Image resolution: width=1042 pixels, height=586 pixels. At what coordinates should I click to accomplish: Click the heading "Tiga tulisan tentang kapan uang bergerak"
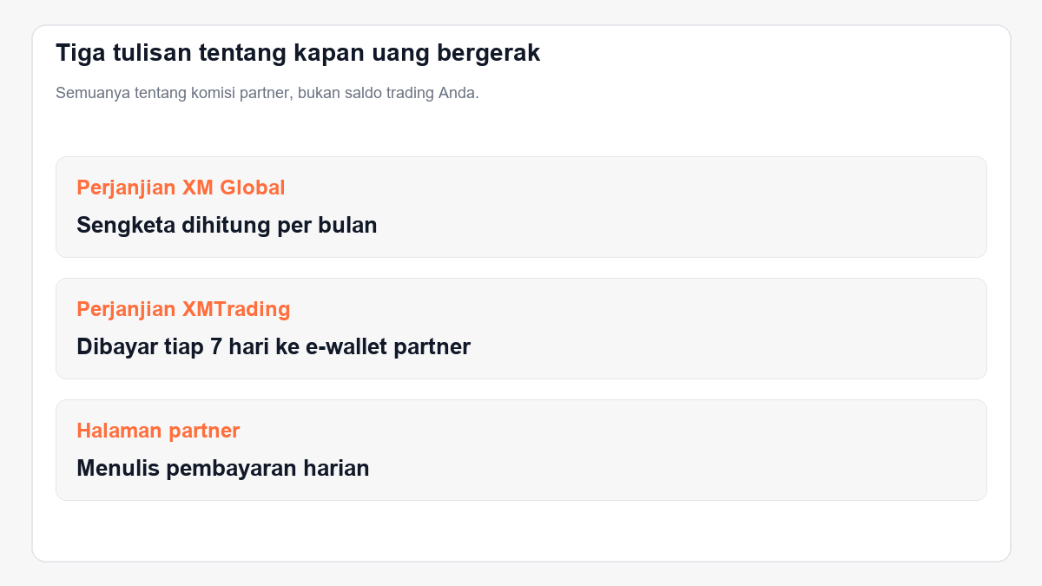(298, 53)
